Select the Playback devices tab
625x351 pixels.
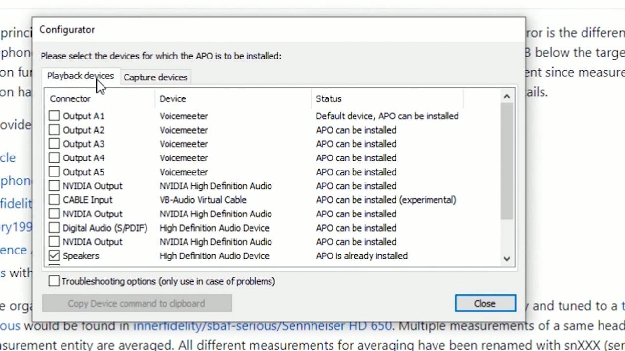80,77
